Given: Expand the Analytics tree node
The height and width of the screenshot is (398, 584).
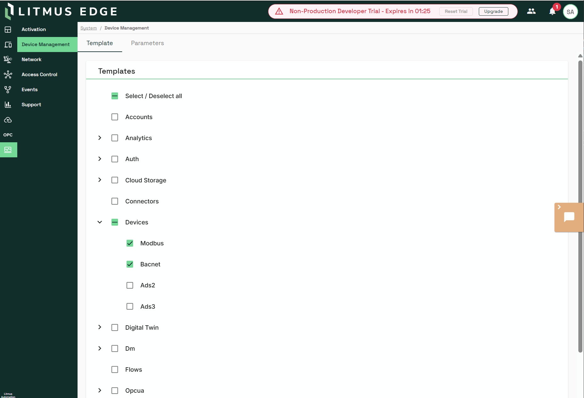Looking at the screenshot, I should coord(100,138).
